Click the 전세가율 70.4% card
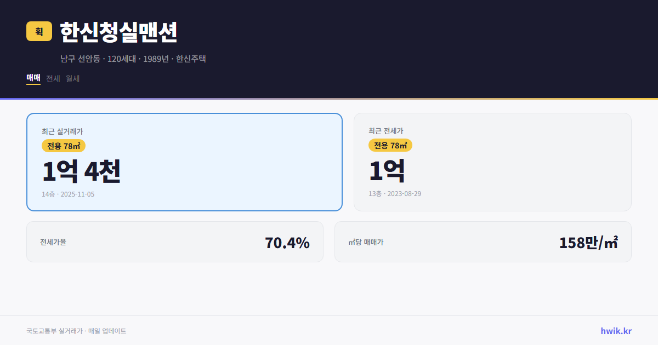Screen dimensions: 658x345 [x=175, y=242]
